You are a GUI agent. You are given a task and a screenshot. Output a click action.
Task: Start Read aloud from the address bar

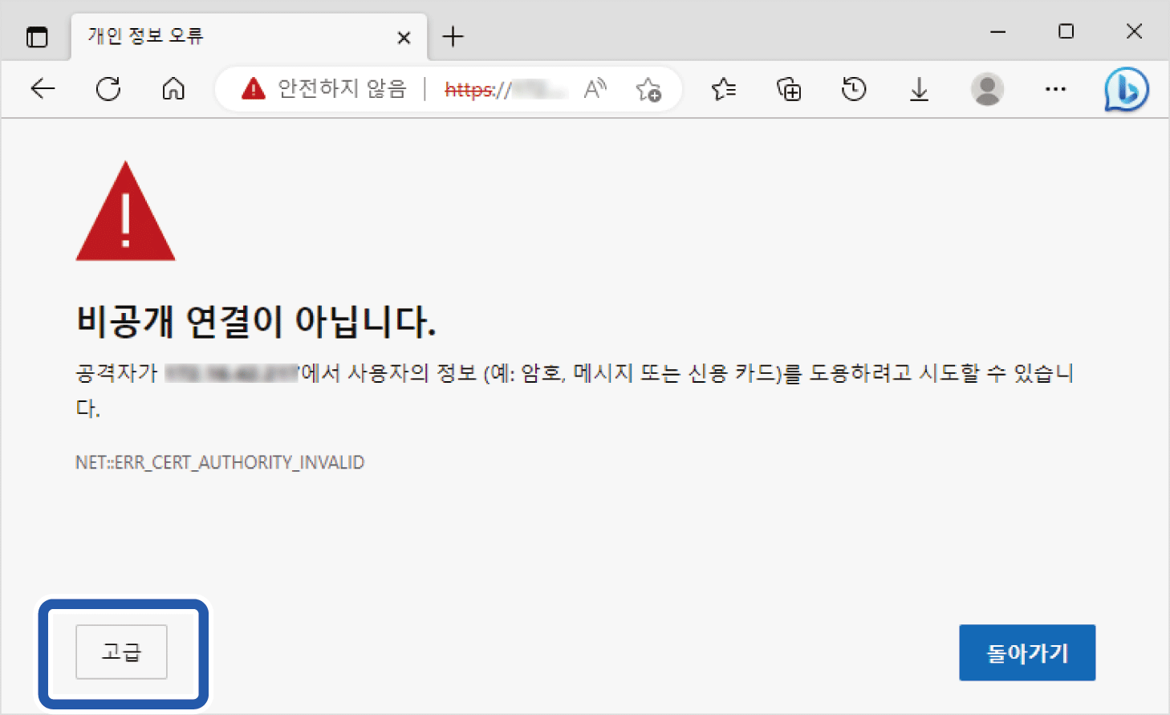(595, 89)
